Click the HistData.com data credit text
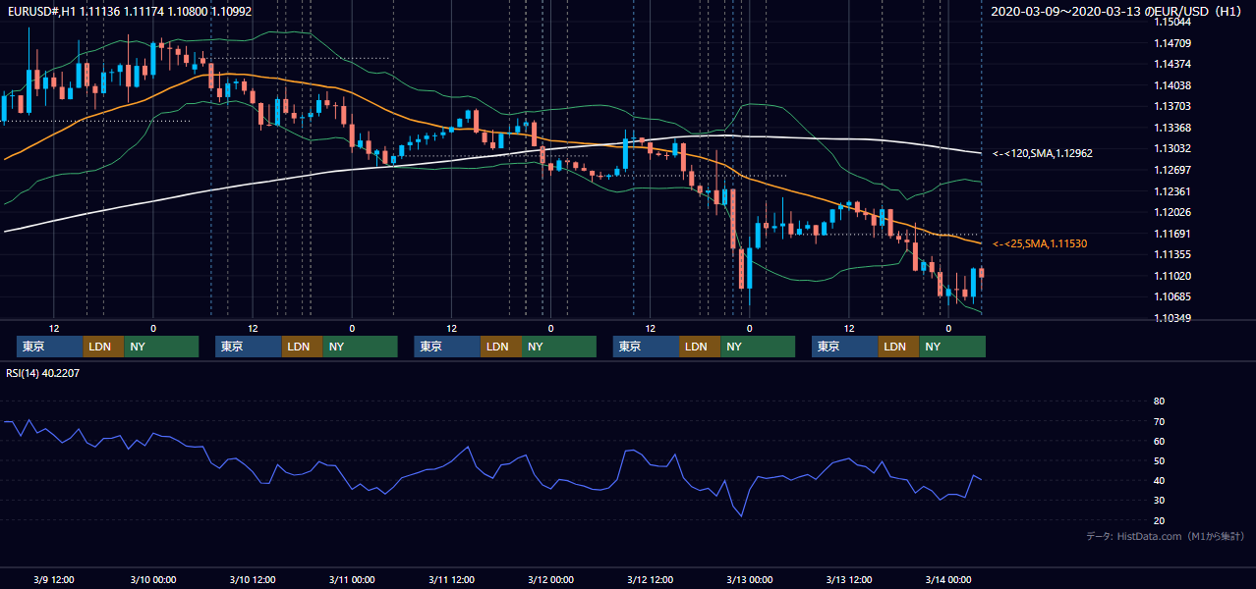 (x=1166, y=536)
